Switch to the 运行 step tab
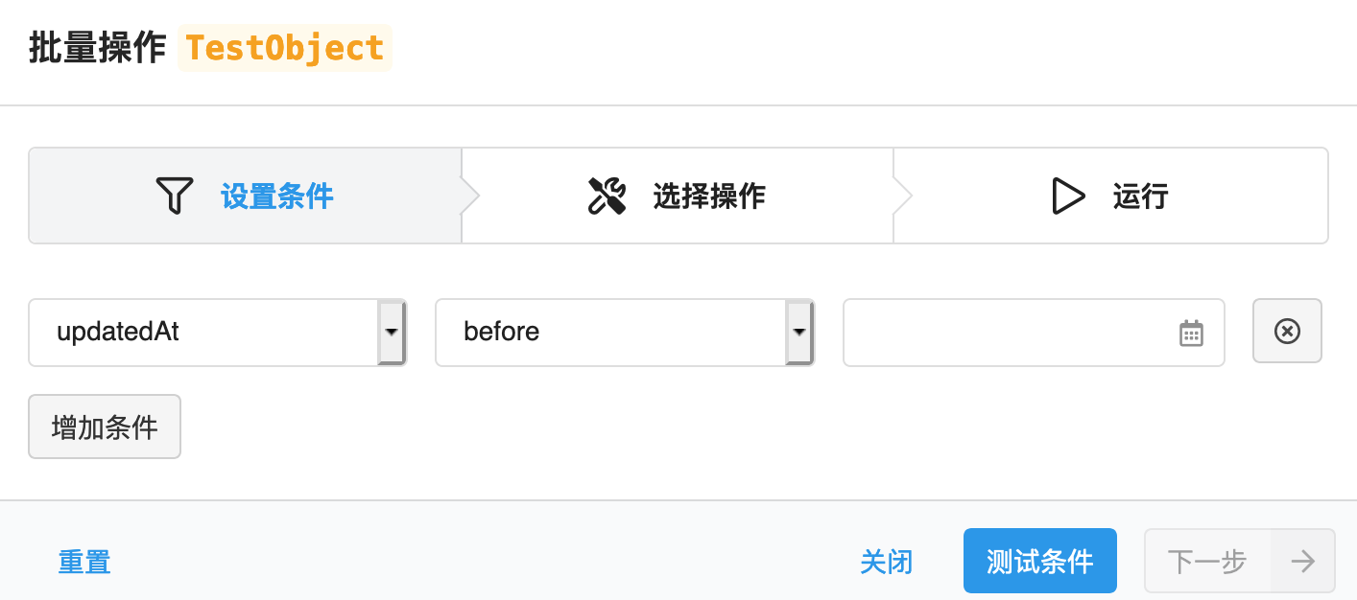This screenshot has height=600, width=1357. [1110, 195]
